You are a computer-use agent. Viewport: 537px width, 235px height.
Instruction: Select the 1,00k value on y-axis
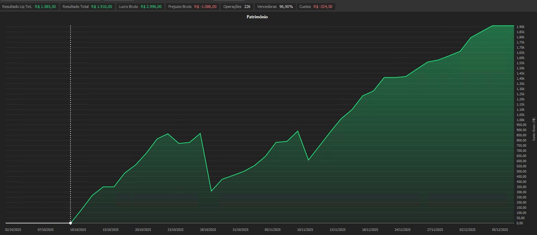click(x=520, y=120)
